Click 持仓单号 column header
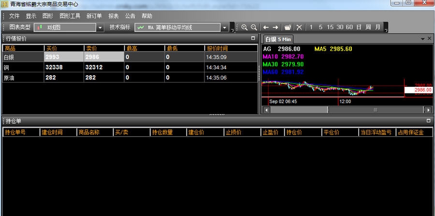Viewport: 435px width, 216px height. tap(21, 132)
